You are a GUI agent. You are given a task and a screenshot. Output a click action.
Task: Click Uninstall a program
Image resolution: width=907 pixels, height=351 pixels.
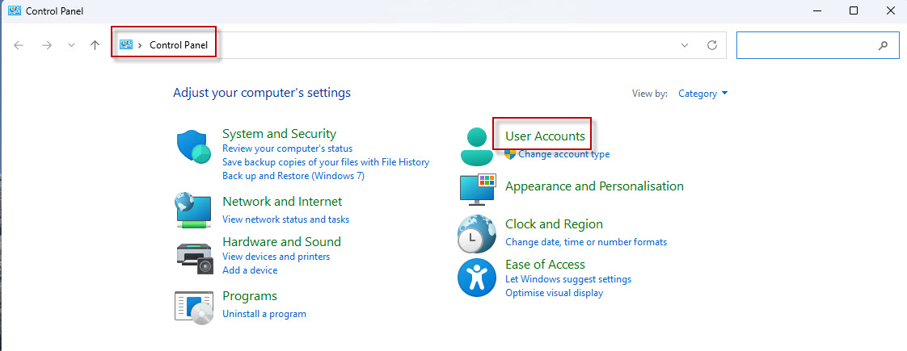(264, 314)
